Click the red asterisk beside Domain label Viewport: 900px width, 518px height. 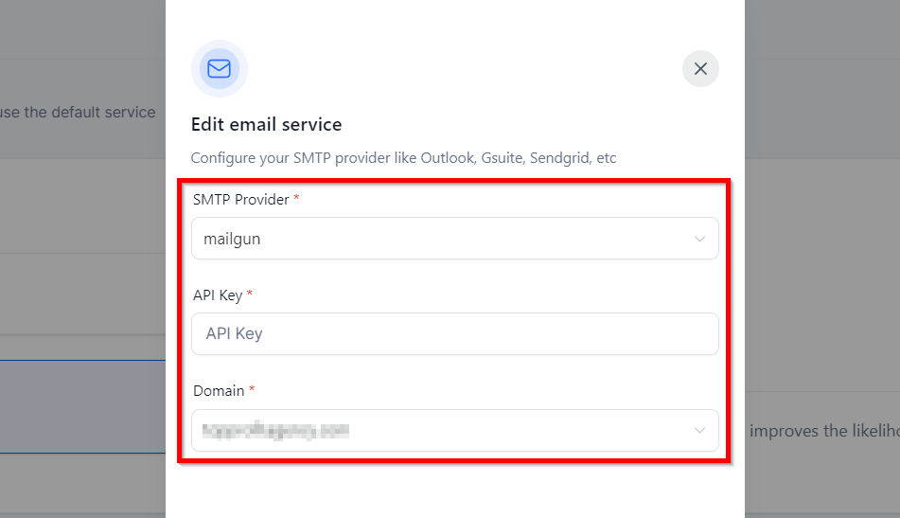click(x=252, y=389)
